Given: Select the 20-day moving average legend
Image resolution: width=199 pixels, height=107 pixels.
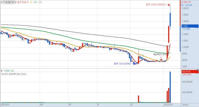Looking at the screenshot, I should pos(31,2).
